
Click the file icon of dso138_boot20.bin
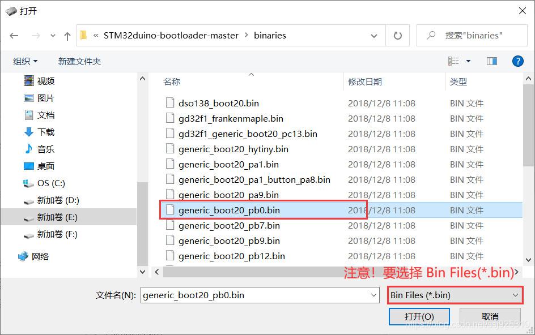pos(170,102)
